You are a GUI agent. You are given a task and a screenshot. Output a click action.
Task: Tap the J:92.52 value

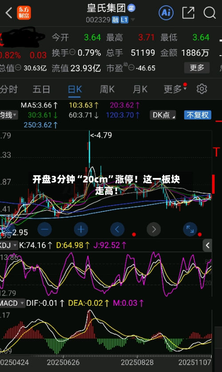110,245
